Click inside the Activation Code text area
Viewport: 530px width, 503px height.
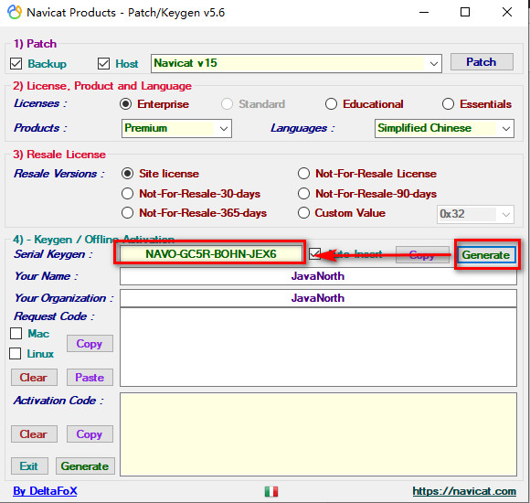pos(318,434)
